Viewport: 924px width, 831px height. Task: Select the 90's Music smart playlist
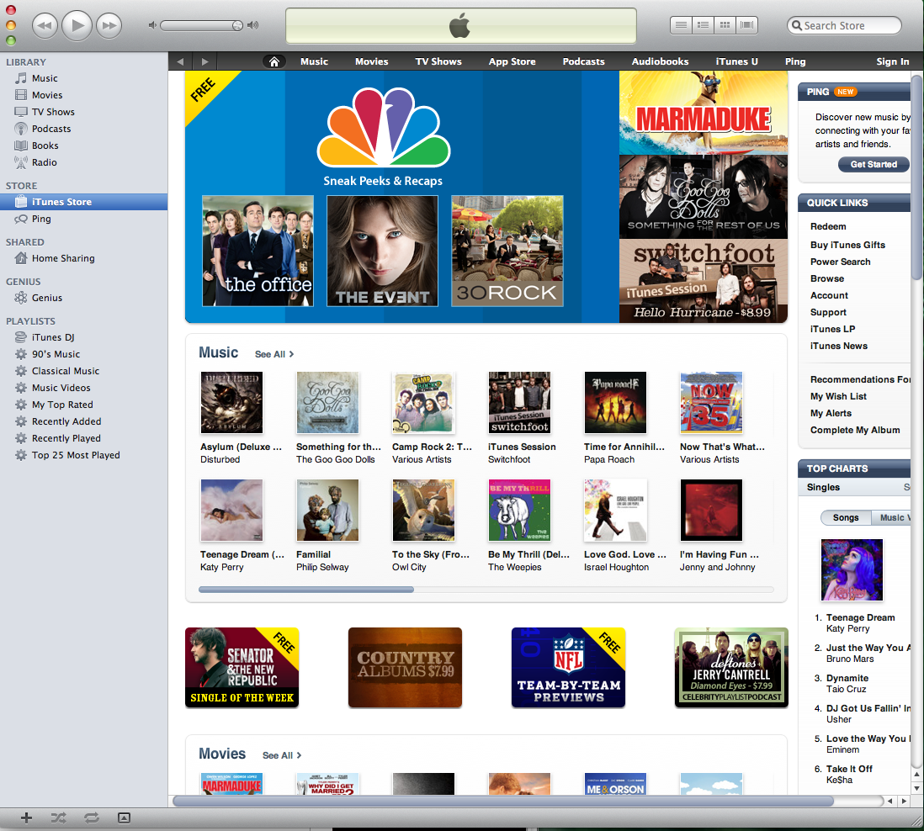(83, 354)
